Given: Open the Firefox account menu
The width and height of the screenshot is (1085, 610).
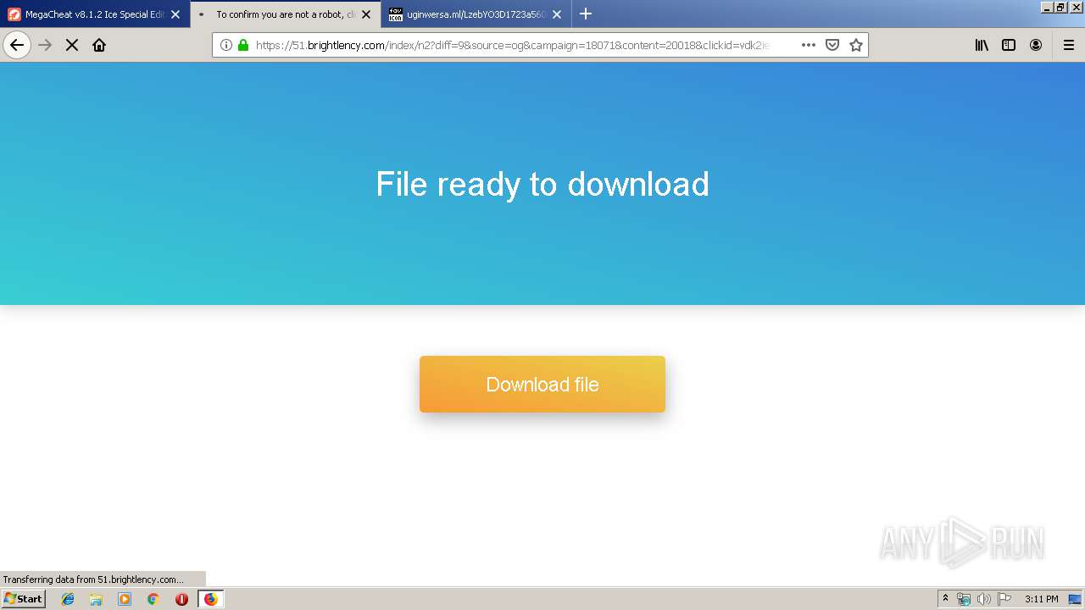Looking at the screenshot, I should [1036, 45].
